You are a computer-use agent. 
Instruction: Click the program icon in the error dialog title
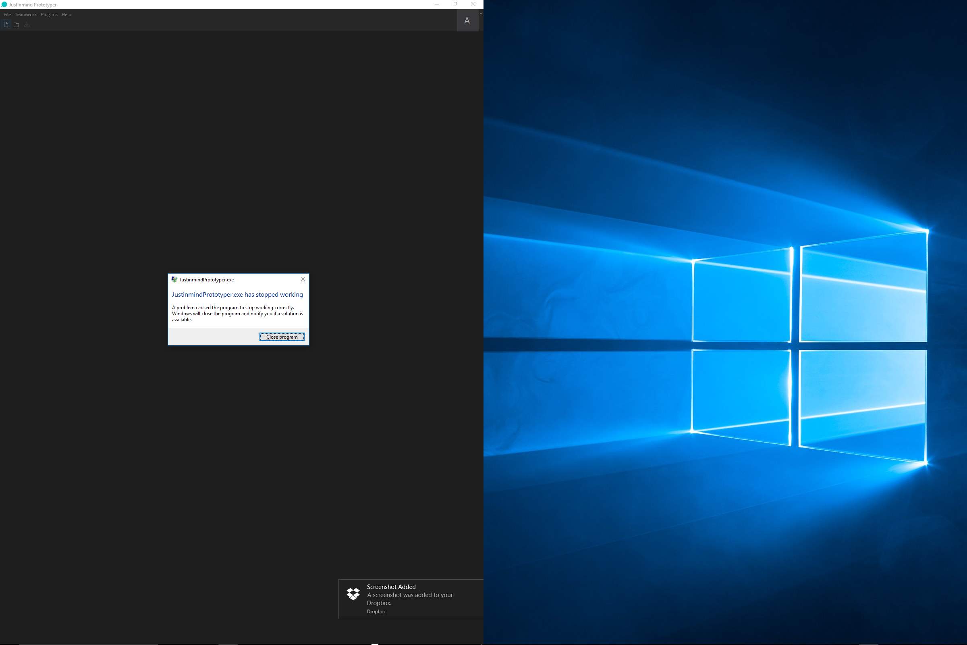point(174,279)
